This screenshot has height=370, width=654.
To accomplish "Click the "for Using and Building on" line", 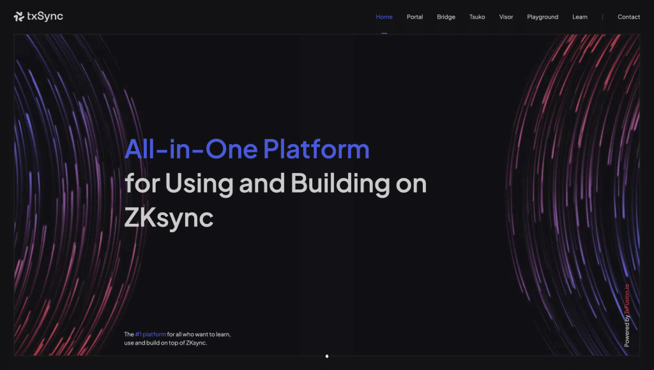I will [x=276, y=183].
